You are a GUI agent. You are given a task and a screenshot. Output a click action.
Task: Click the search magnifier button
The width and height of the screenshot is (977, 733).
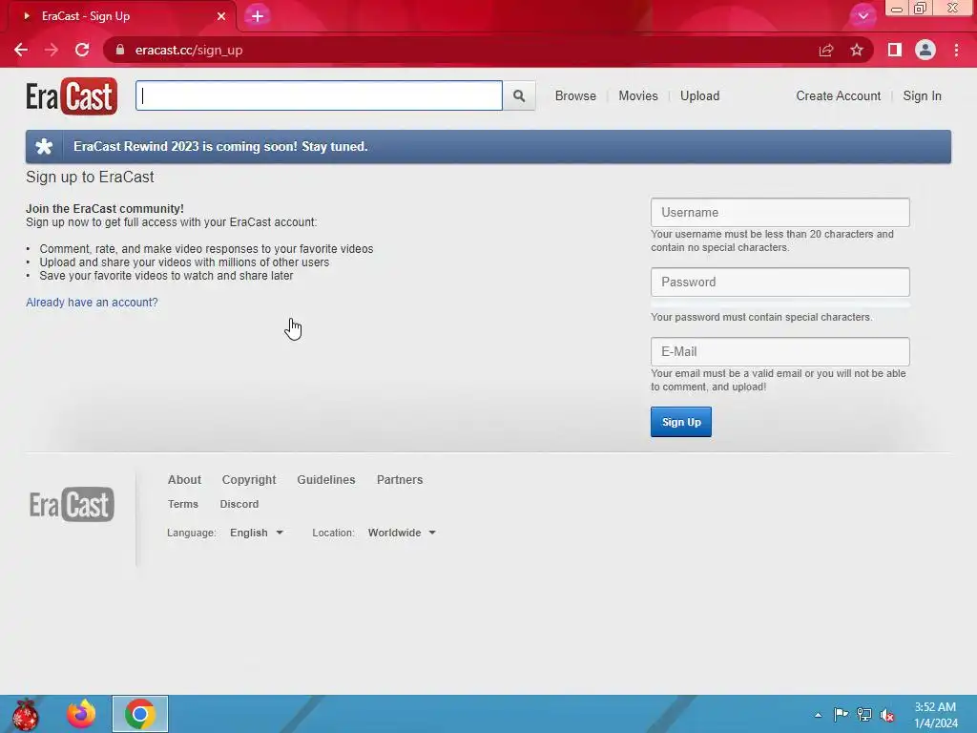[x=519, y=96]
